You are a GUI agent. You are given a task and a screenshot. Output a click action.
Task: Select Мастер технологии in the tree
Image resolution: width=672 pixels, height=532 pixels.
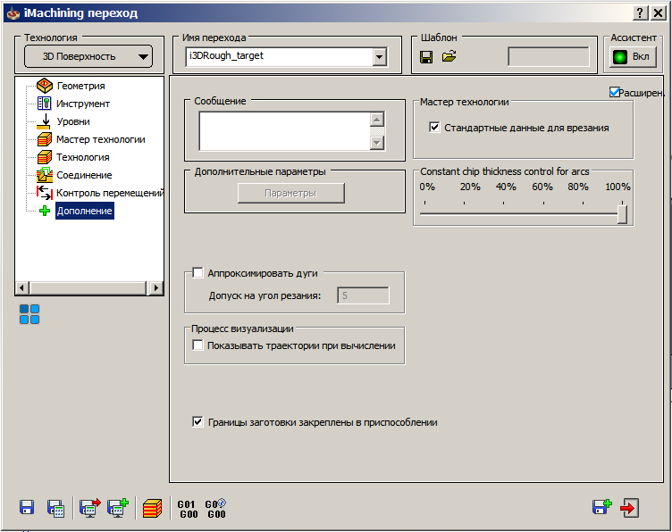[101, 139]
